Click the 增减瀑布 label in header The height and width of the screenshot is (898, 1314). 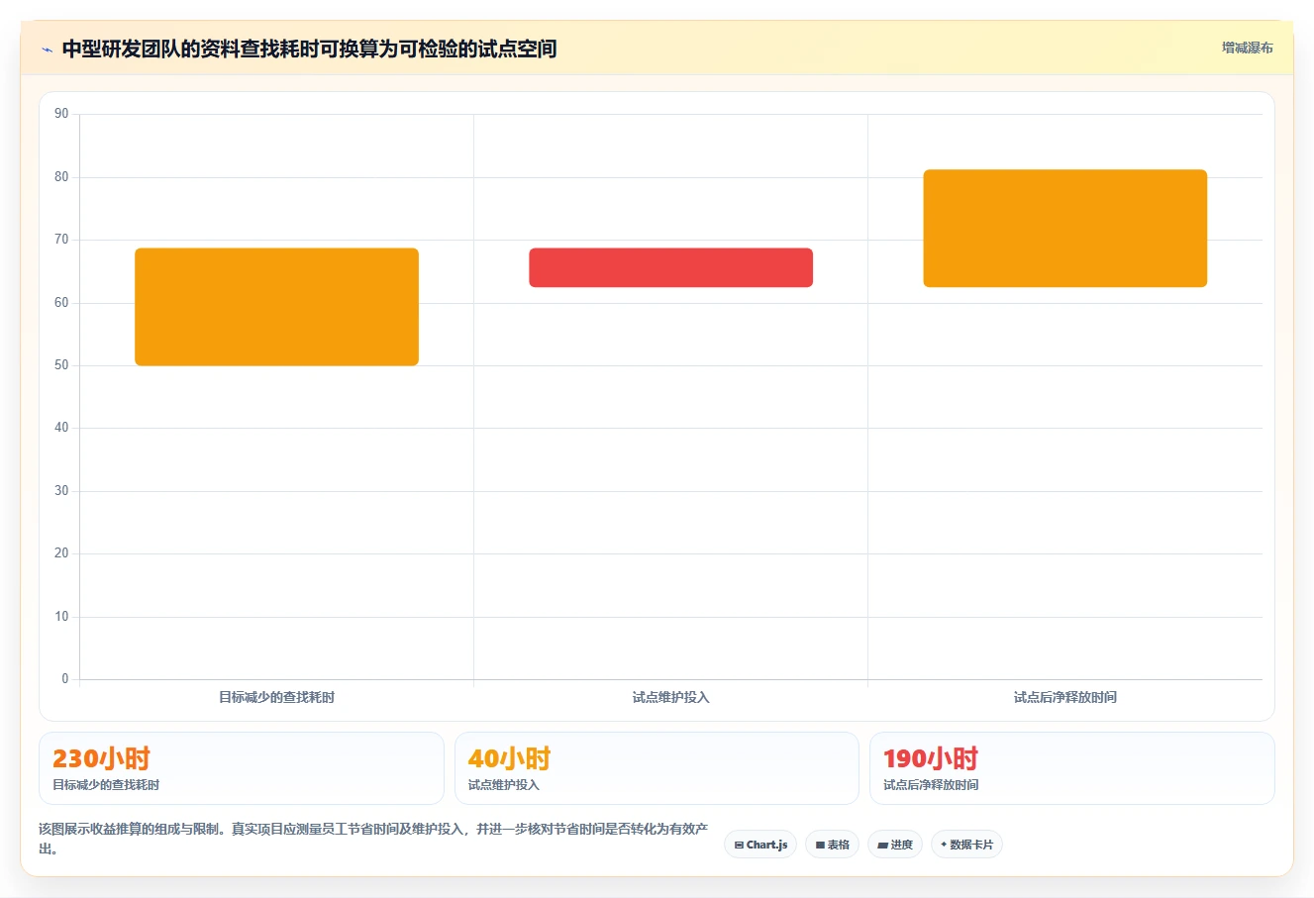coord(1247,48)
